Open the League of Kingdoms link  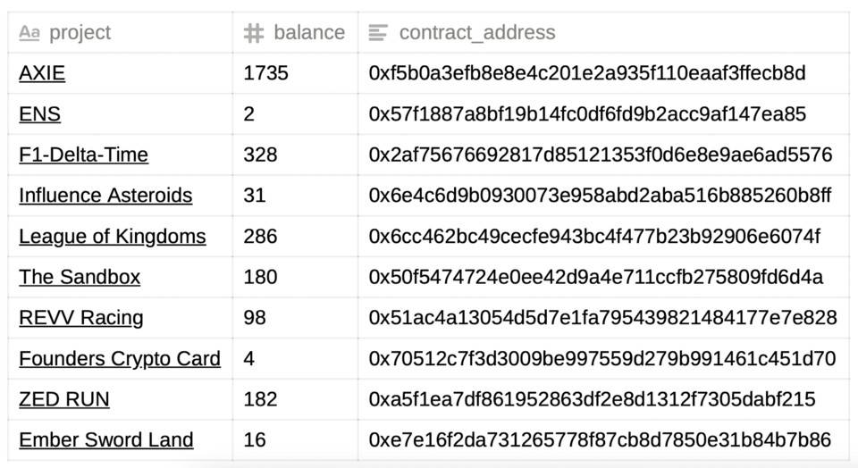(x=113, y=237)
